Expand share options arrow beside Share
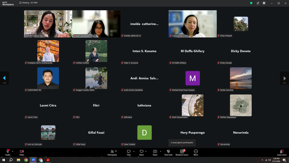The height and width of the screenshot is (163, 289). [x=161, y=151]
